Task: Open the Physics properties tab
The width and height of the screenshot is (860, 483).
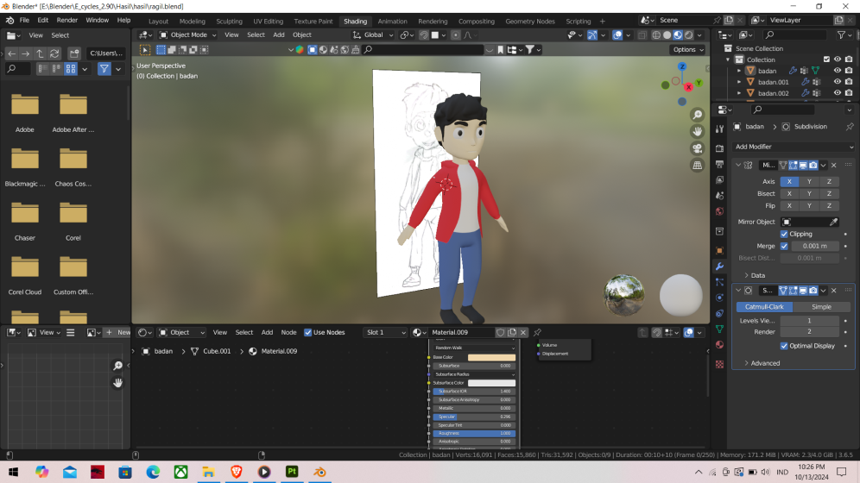Action: (719, 298)
